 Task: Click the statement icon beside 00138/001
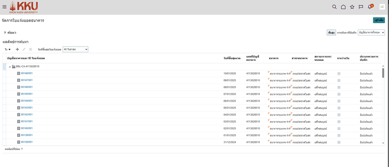coord(18,142)
